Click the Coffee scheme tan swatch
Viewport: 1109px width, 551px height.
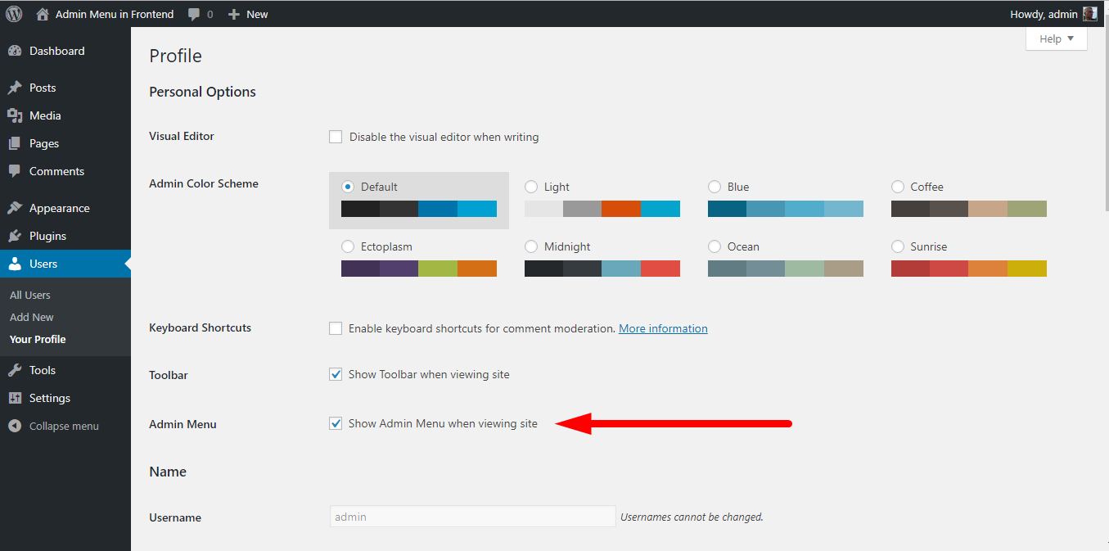(x=988, y=209)
